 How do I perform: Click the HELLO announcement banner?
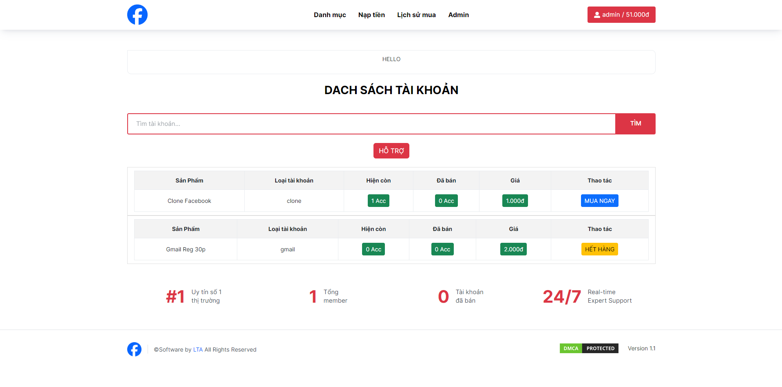(391, 59)
